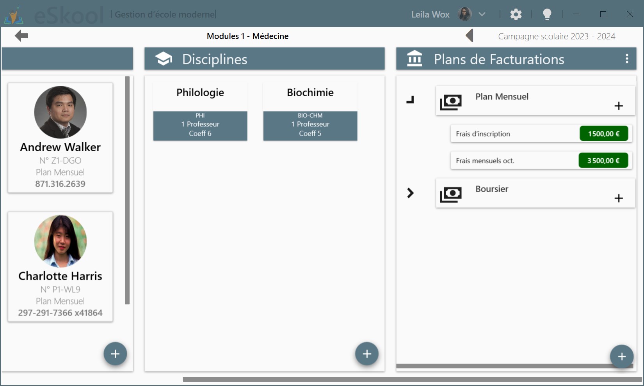Click the Plan Mensuel plan title

tap(502, 97)
